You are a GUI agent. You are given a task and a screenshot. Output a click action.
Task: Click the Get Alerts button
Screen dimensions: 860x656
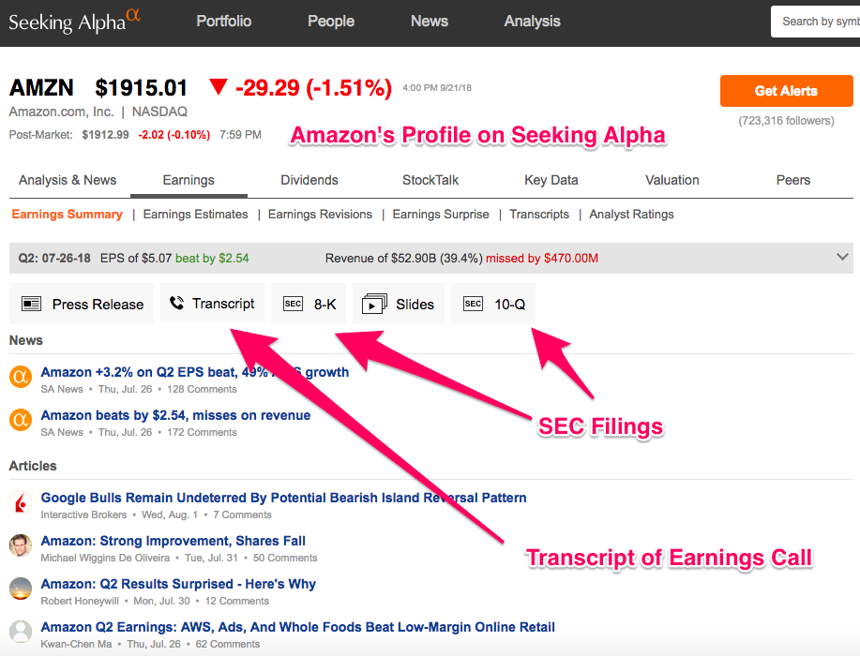(786, 91)
